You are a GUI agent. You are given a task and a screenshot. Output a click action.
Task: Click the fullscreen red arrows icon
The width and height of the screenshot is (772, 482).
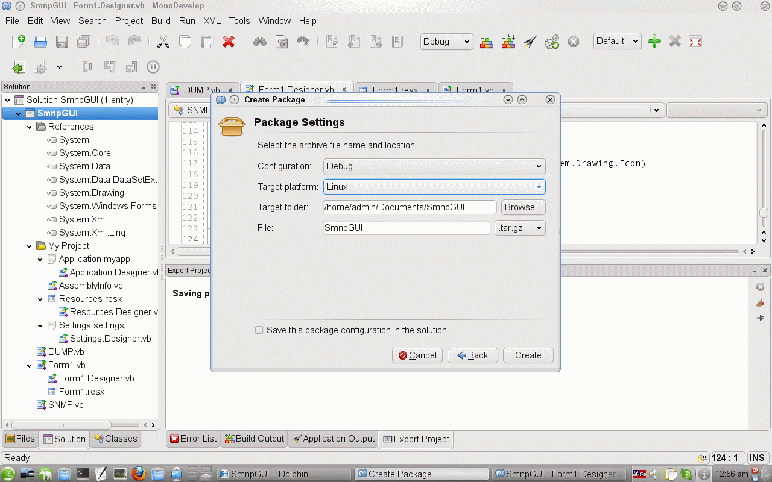(695, 42)
